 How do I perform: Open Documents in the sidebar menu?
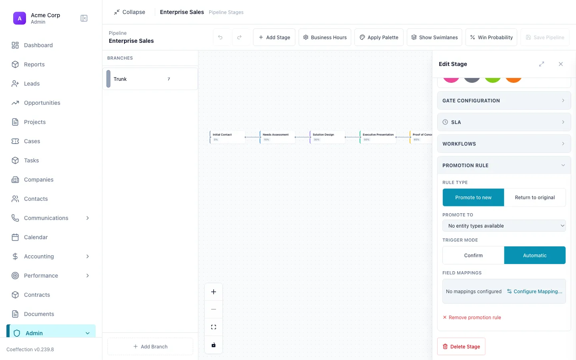click(51, 314)
